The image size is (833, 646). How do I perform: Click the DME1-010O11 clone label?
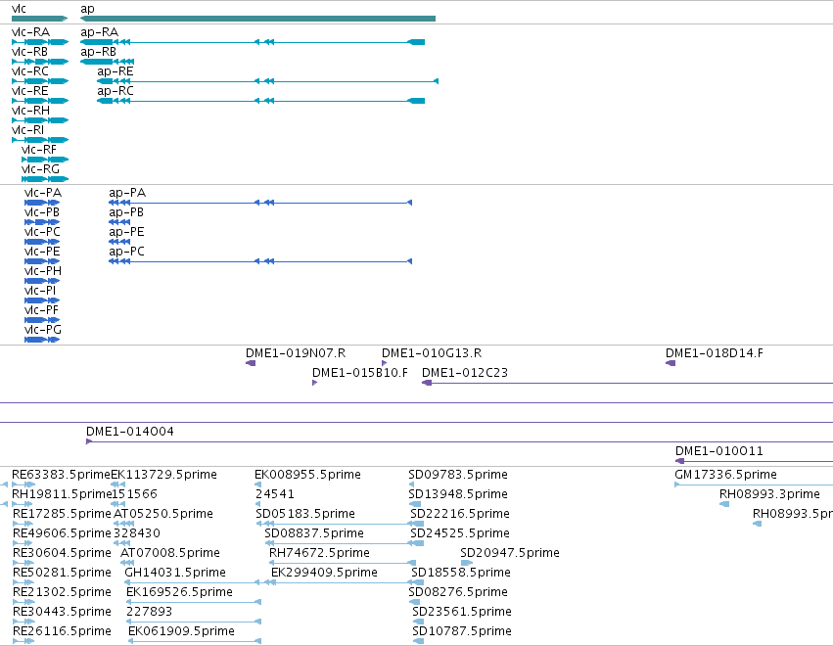click(719, 451)
